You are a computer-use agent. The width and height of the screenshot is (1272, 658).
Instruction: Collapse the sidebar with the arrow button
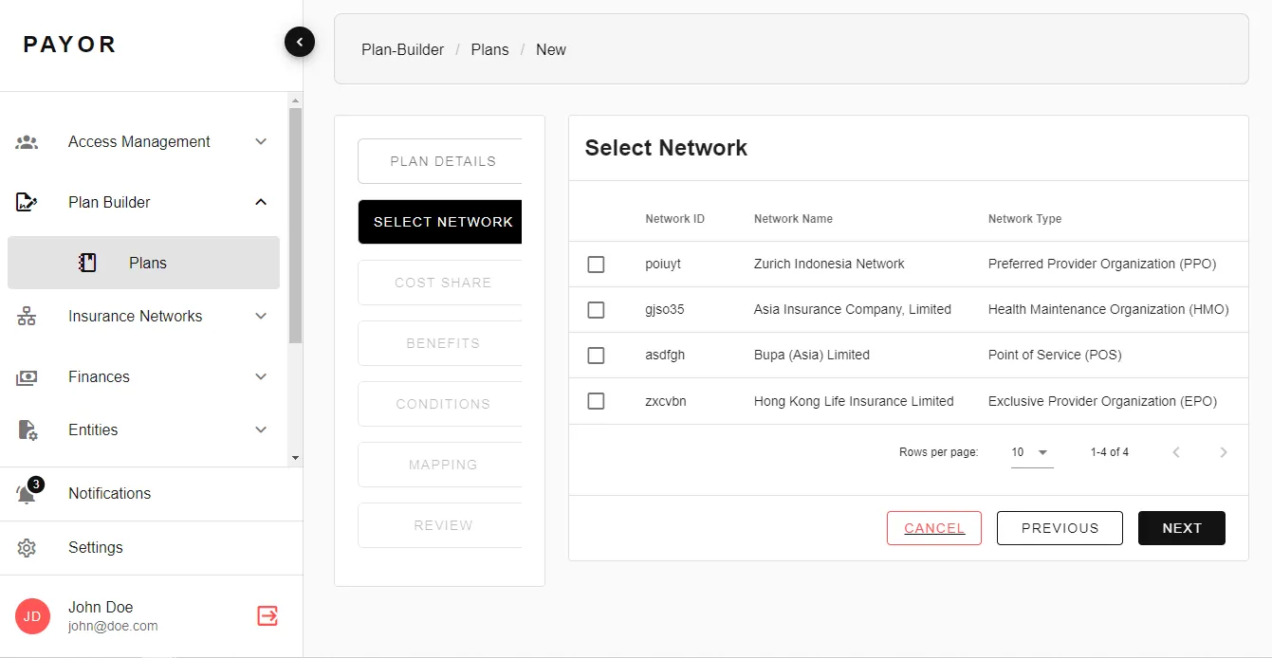[300, 42]
